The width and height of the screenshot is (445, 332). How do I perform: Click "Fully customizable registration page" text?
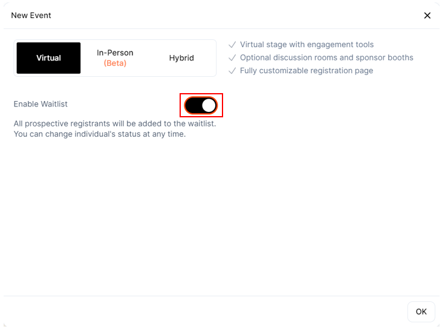pyautogui.click(x=307, y=71)
